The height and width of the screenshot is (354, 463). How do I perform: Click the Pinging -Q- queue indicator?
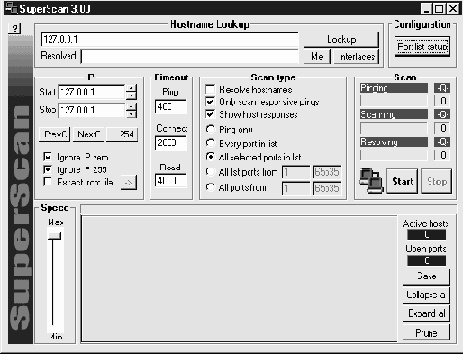coord(442,88)
